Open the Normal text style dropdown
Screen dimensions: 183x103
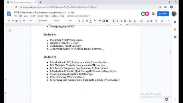pyautogui.click(x=44, y=21)
